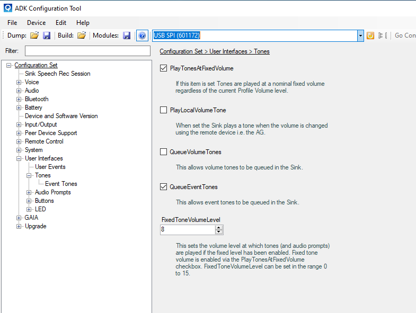Image resolution: width=416 pixels, height=313 pixels.
Task: Select Event Tones in the tree
Action: click(61, 184)
